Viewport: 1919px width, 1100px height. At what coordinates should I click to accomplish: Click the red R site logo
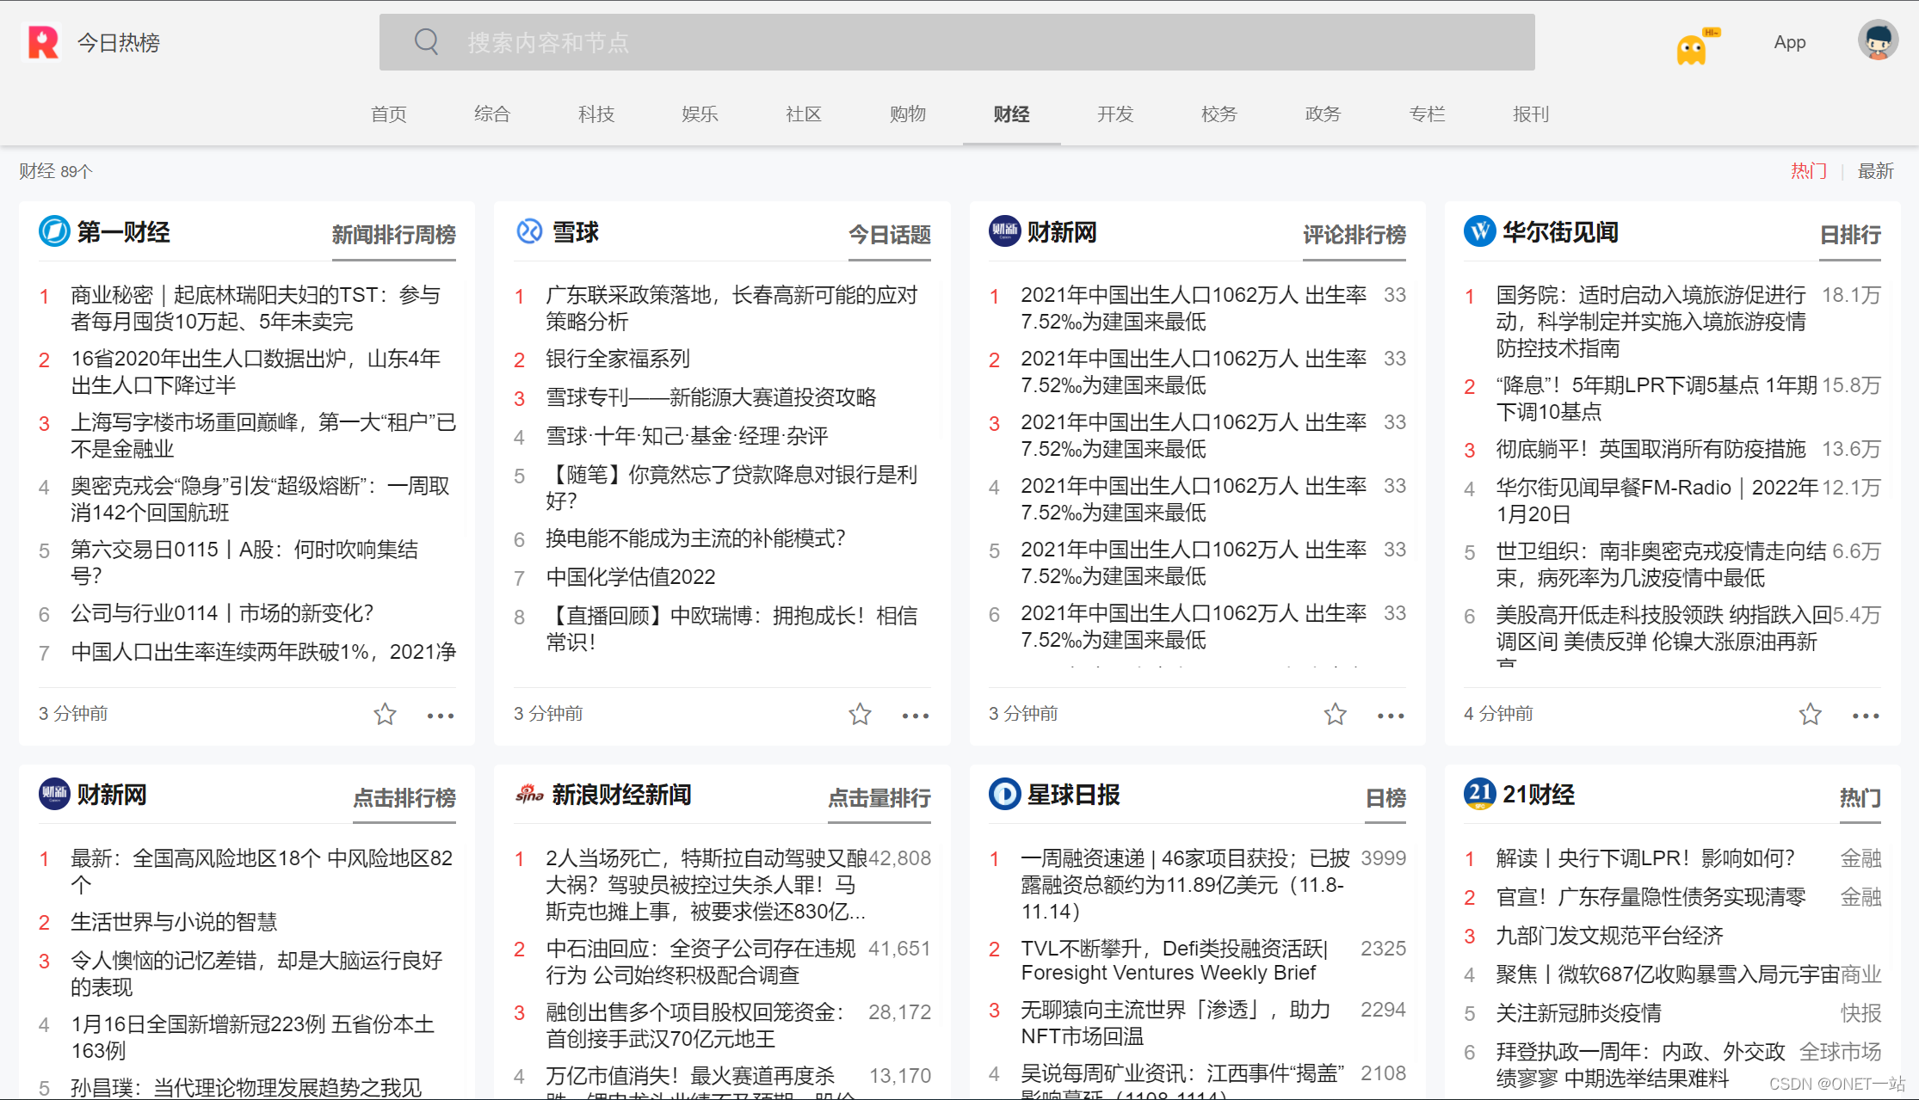[43, 42]
